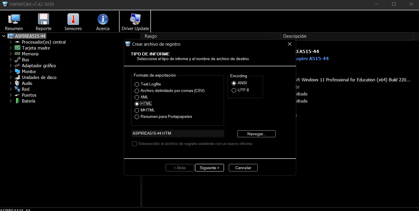Click the Cancelar button

[243, 168]
